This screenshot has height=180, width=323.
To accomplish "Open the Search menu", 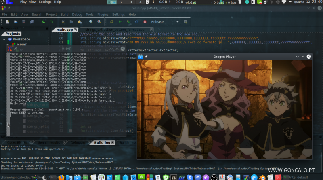I will click(37, 15).
